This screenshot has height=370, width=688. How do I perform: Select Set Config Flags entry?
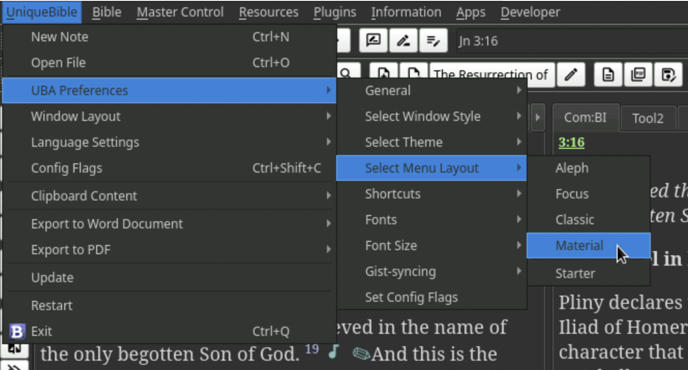[431, 298]
